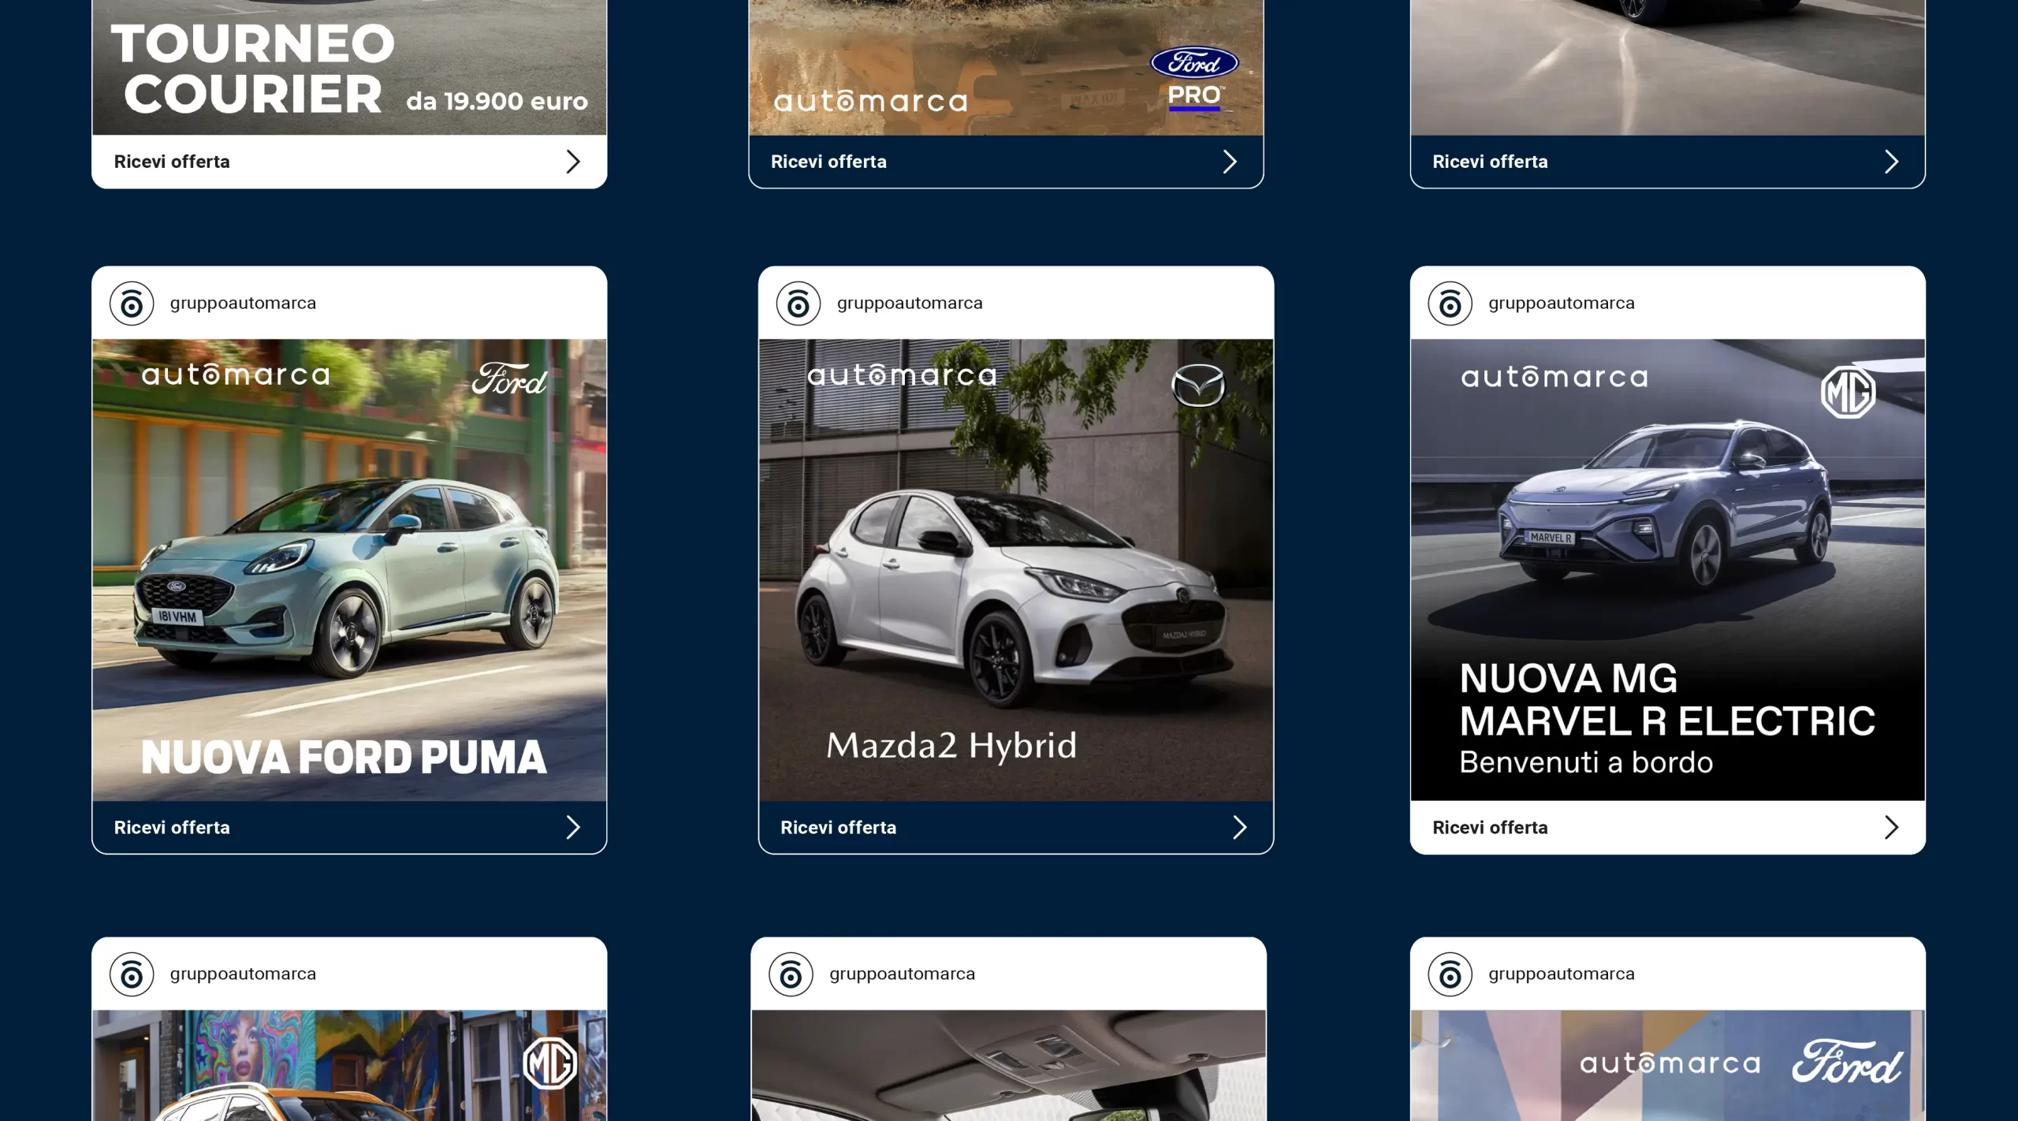Click the 'da 19.900 euro' price text
The height and width of the screenshot is (1121, 2018).
tap(497, 101)
